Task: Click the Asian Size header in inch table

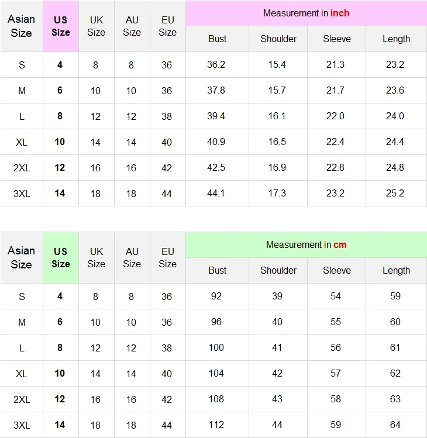Action: (21, 26)
